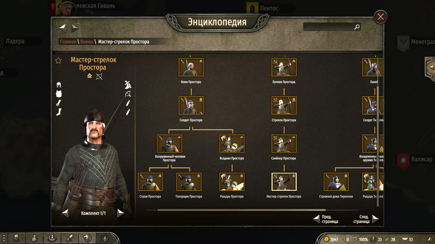This screenshot has height=244, width=435.
Task: Click the boots equipment slot icon
Action: click(59, 112)
